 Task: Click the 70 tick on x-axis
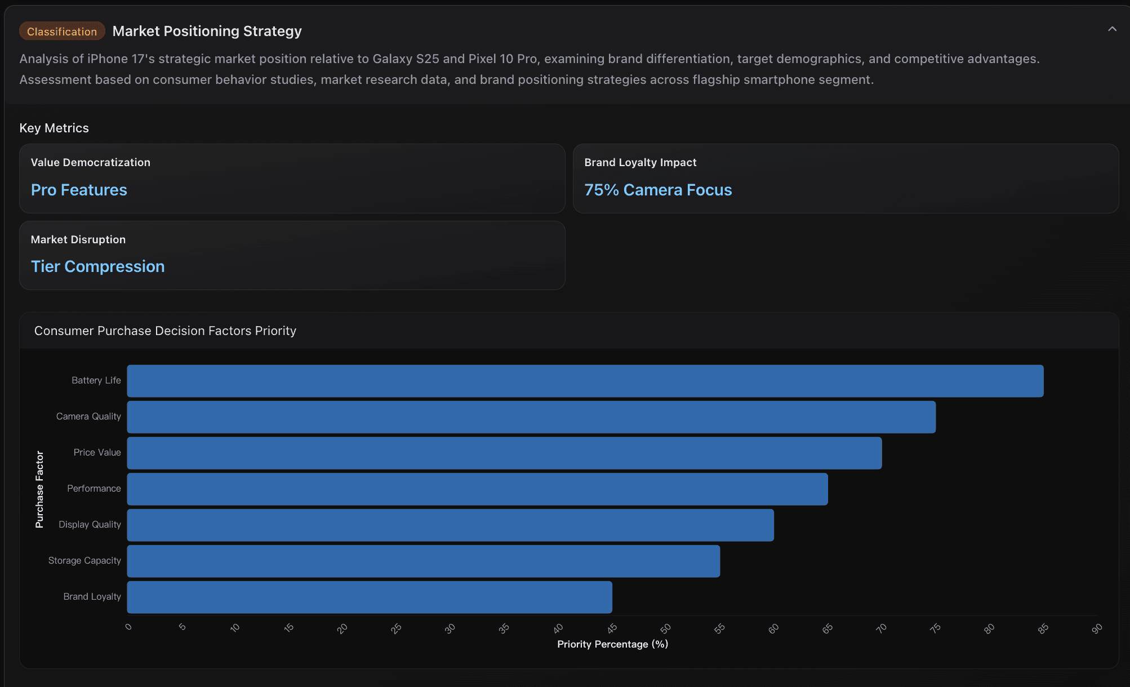(881, 628)
